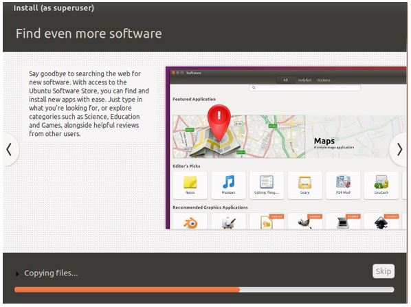Select the GIMP graphics application icon
411x307 pixels.
tap(304, 222)
